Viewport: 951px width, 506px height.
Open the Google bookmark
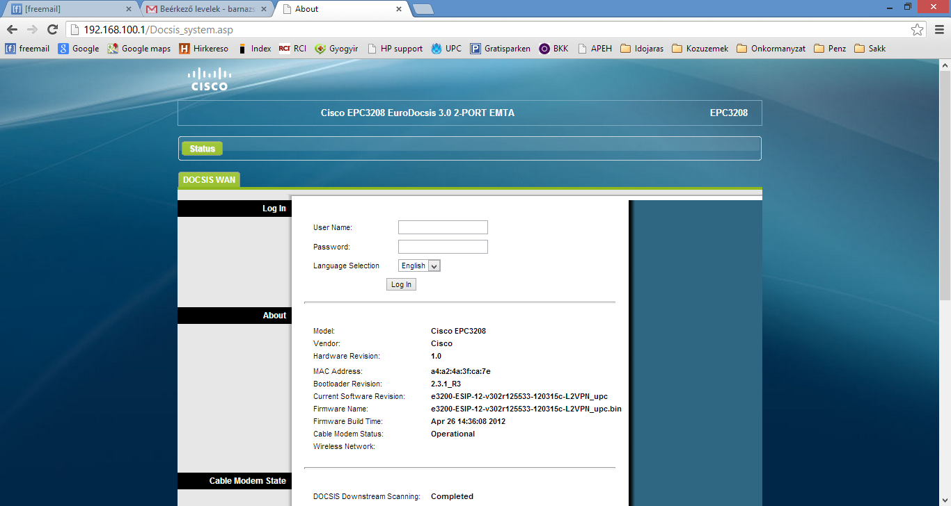click(79, 49)
